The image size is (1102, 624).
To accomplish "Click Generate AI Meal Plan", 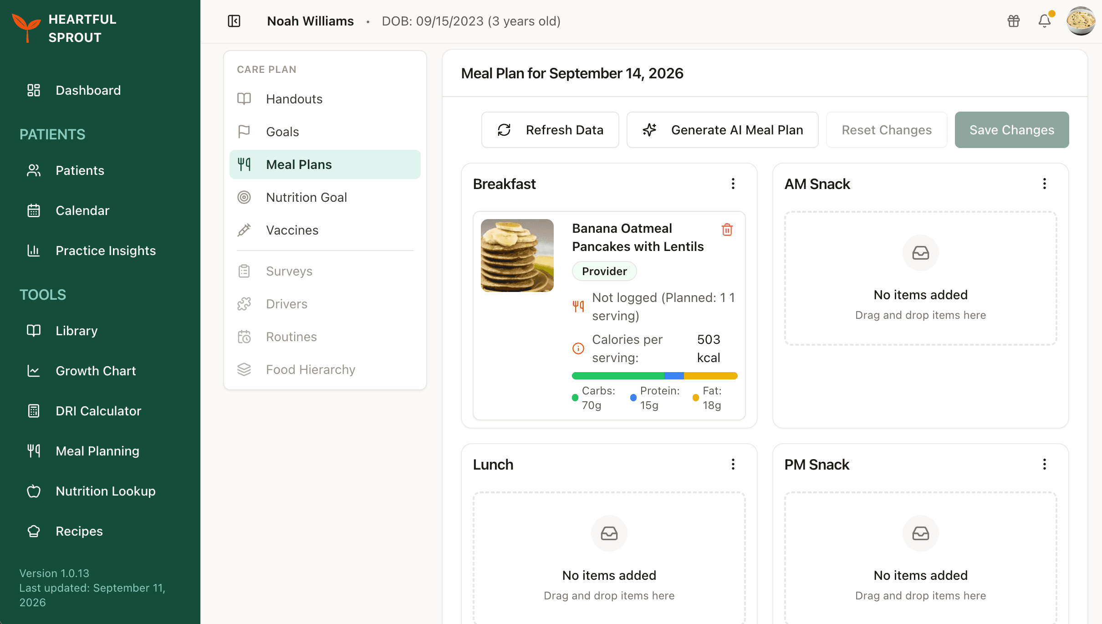I will coord(723,130).
